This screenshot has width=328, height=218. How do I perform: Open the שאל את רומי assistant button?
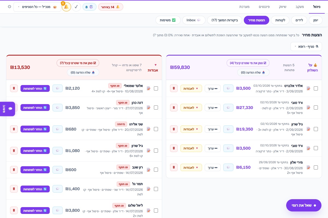pos(304,205)
